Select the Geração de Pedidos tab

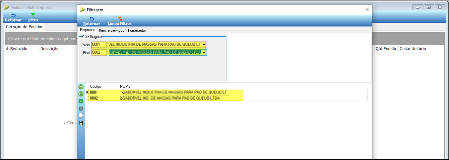click(x=25, y=27)
